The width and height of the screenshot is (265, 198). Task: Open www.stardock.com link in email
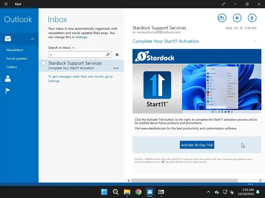click(x=153, y=128)
